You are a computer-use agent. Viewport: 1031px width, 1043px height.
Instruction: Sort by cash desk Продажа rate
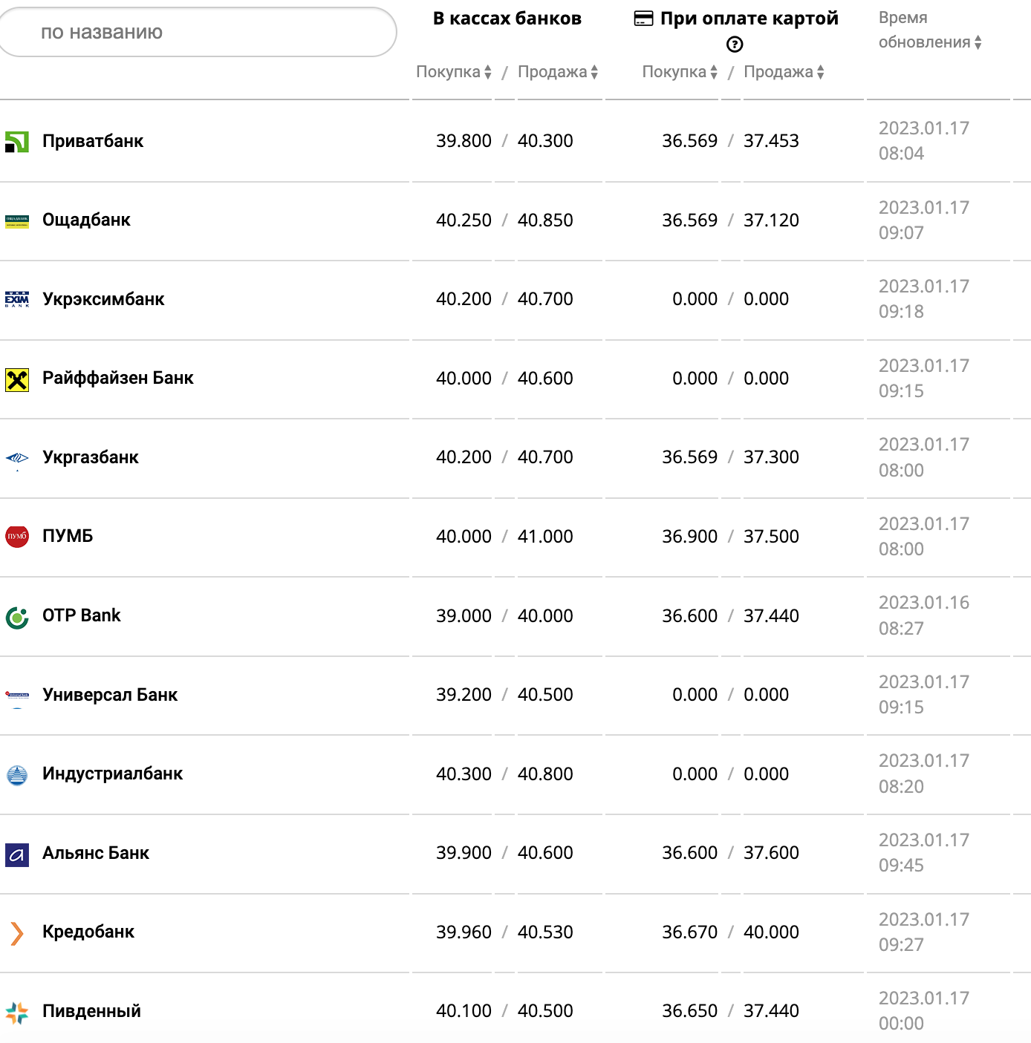[558, 72]
